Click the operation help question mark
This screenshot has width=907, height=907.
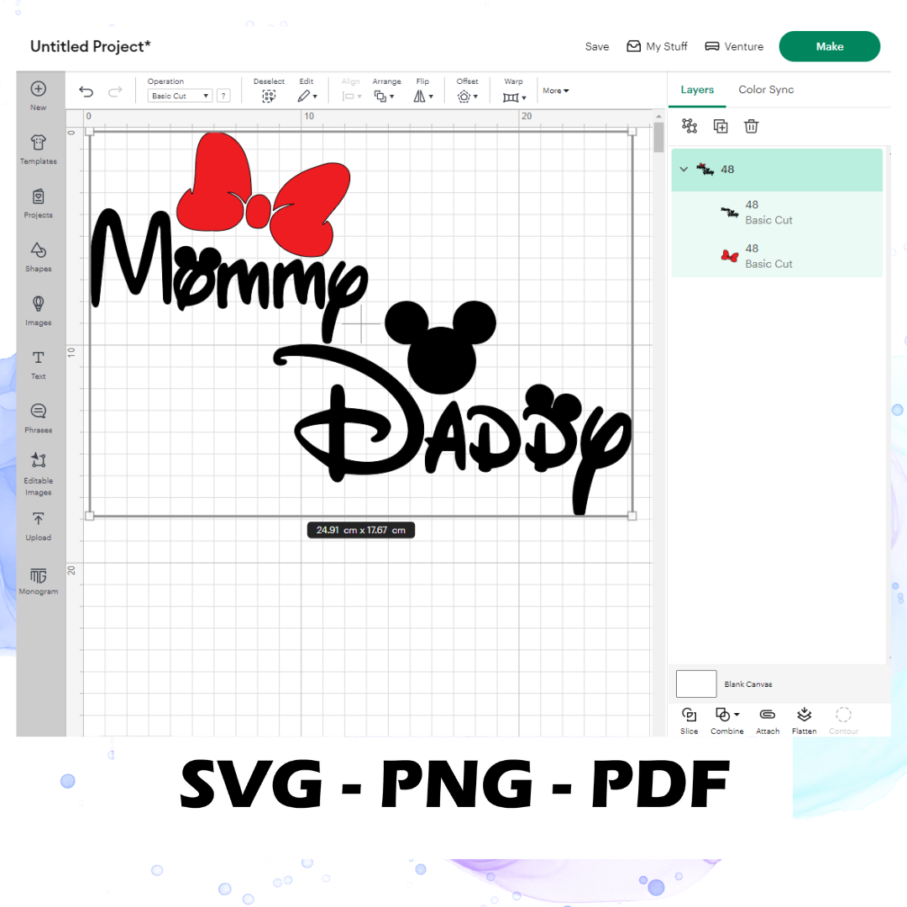(223, 96)
